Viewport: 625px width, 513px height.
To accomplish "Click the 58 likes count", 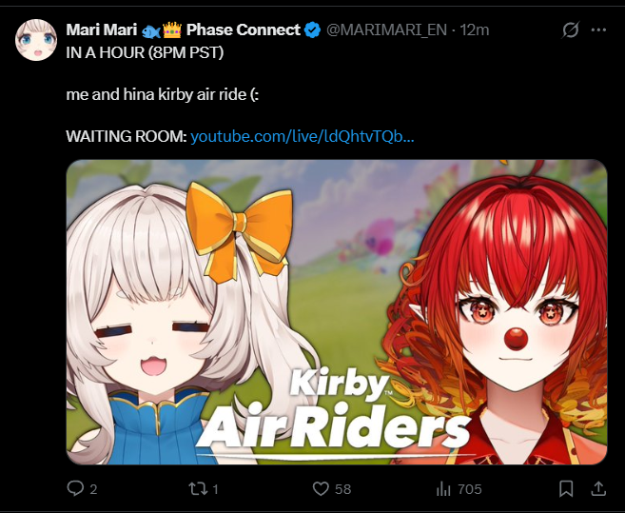I will (x=342, y=489).
